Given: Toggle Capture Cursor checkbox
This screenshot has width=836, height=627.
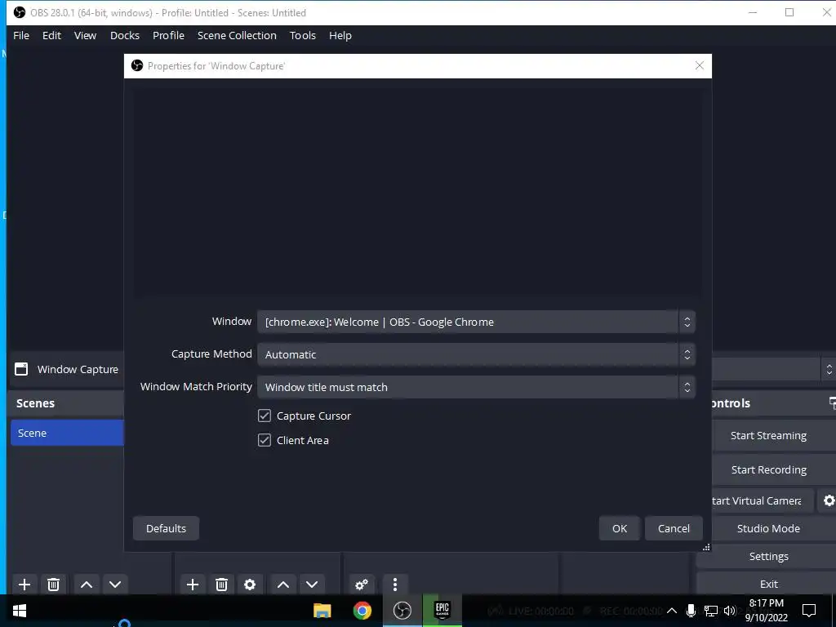Looking at the screenshot, I should 265,416.
